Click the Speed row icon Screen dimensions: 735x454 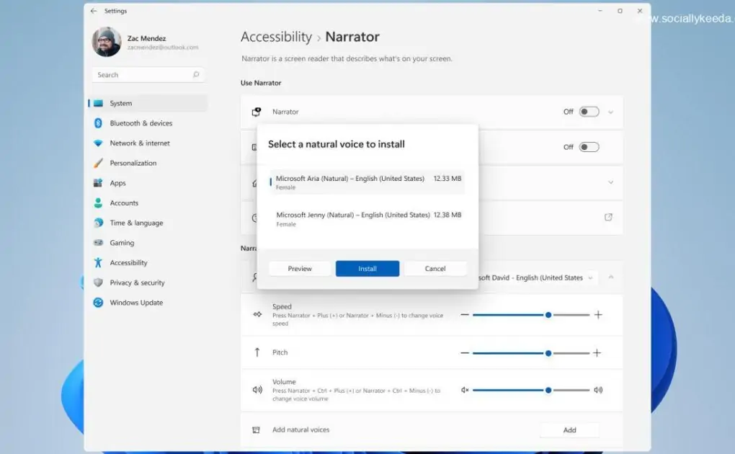point(257,314)
